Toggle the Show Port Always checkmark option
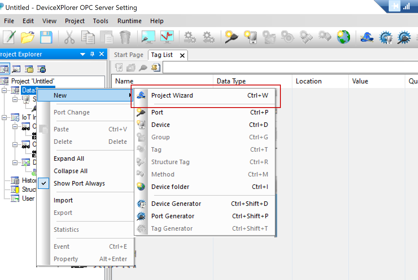This screenshot has height=280, width=418. [x=79, y=183]
